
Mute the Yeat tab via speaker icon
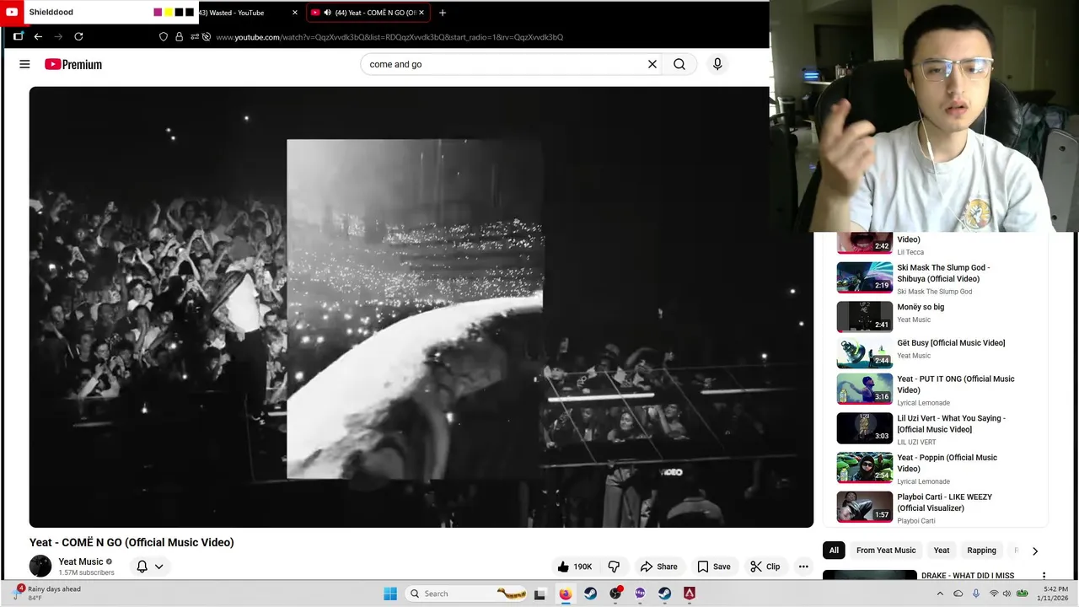point(327,13)
